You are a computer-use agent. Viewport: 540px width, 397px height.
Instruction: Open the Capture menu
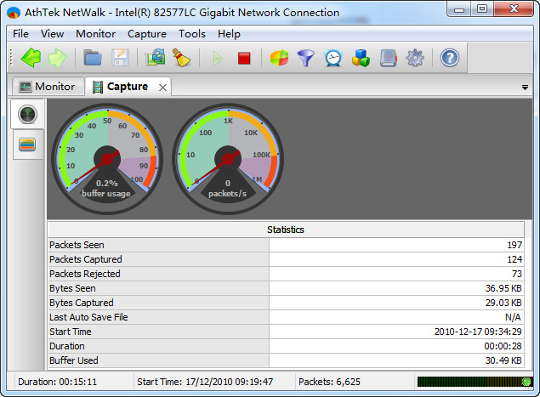[146, 34]
